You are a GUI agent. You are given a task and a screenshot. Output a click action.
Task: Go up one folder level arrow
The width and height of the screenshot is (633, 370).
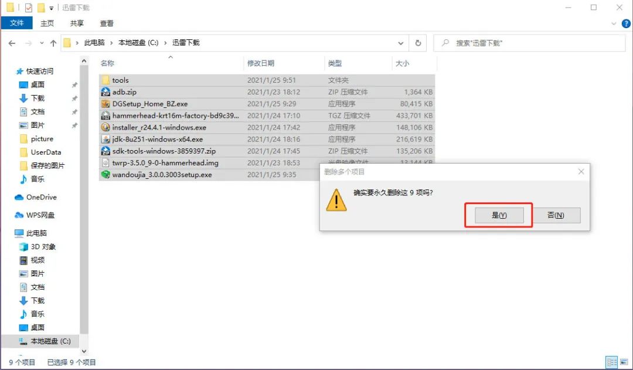(x=53, y=43)
